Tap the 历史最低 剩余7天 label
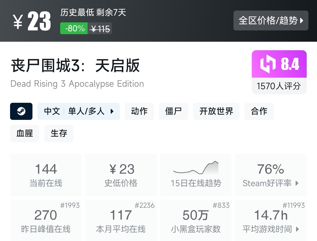Image resolution: width=317 pixels, height=241 pixels. [93, 13]
